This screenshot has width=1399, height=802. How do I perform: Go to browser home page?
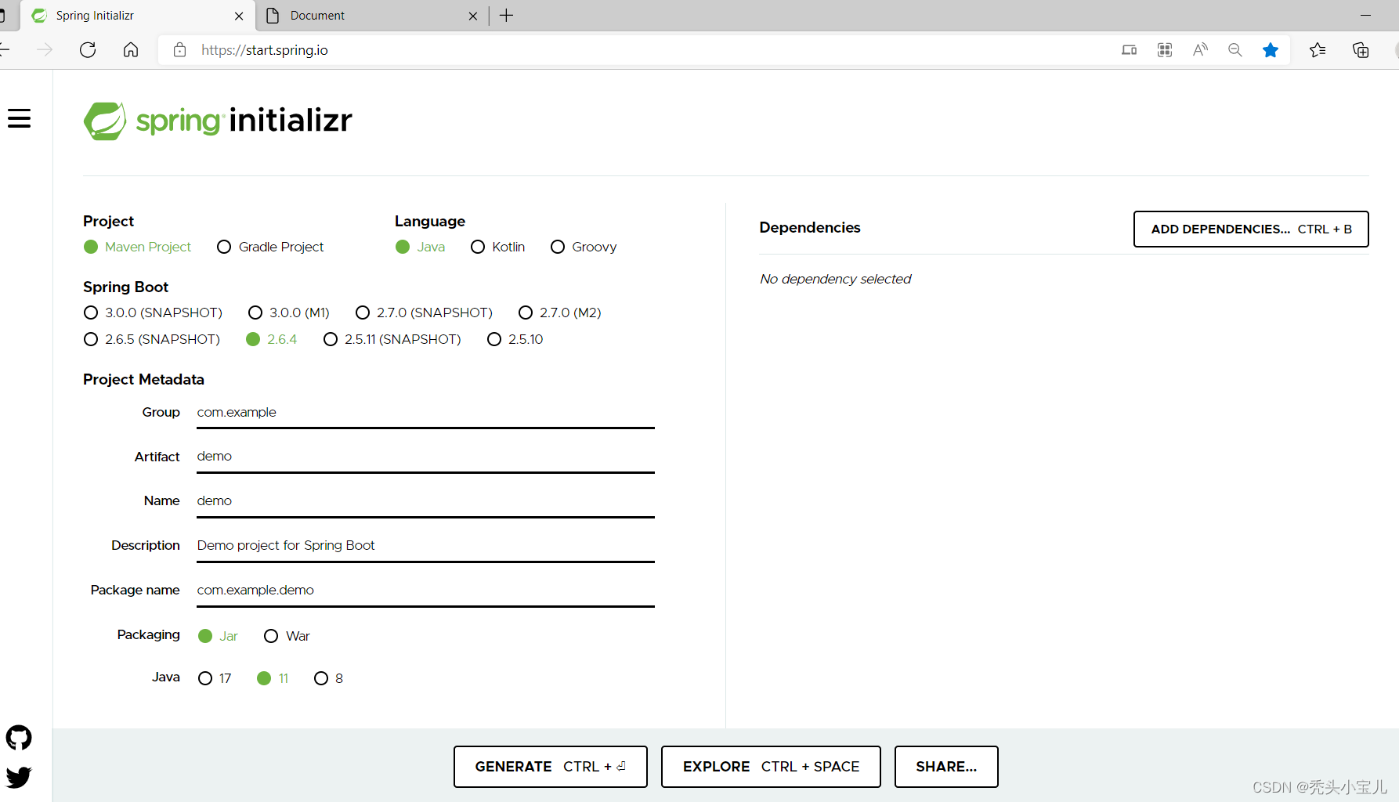tap(131, 50)
